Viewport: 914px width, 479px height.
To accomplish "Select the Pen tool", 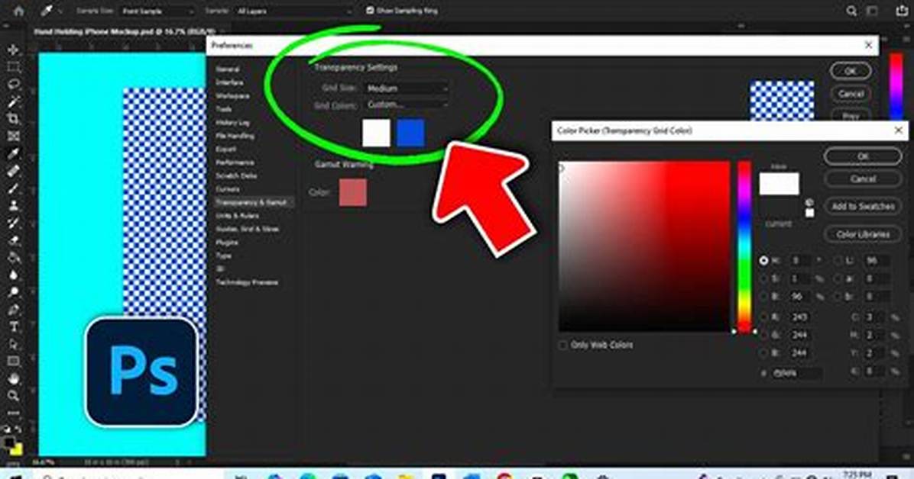I will coord(14,310).
